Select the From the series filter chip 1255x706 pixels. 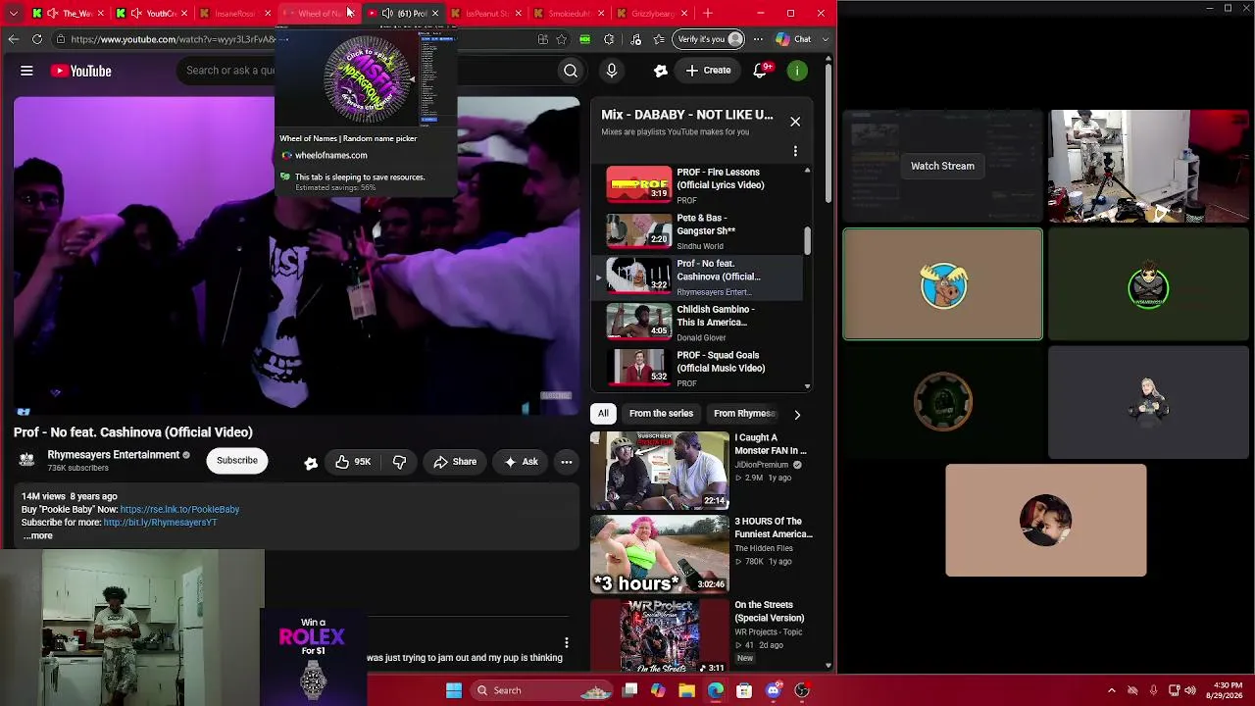[x=661, y=414]
